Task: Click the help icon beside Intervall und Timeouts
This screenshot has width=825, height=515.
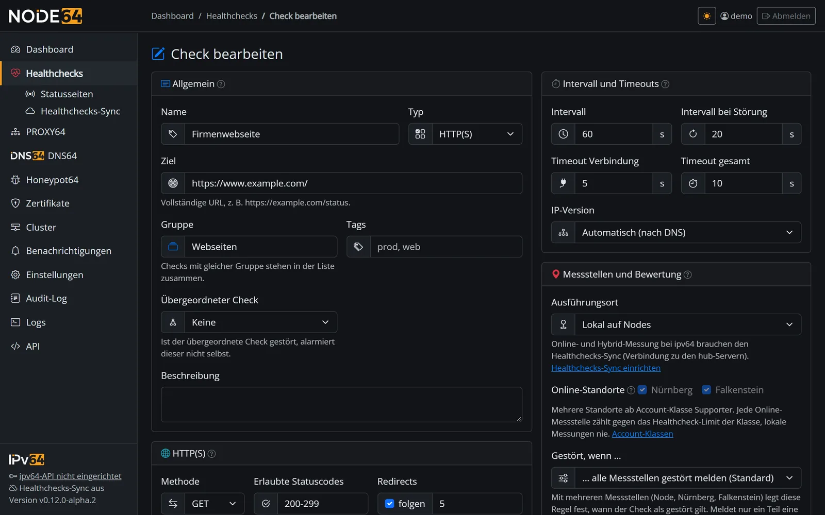Action: [x=665, y=84]
